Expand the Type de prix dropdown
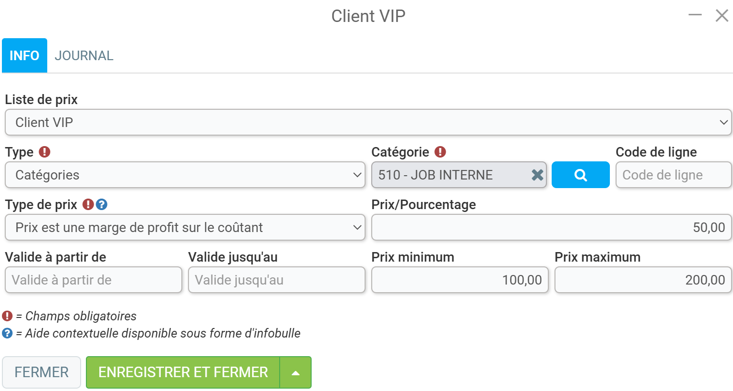The height and width of the screenshot is (391, 733). point(185,227)
